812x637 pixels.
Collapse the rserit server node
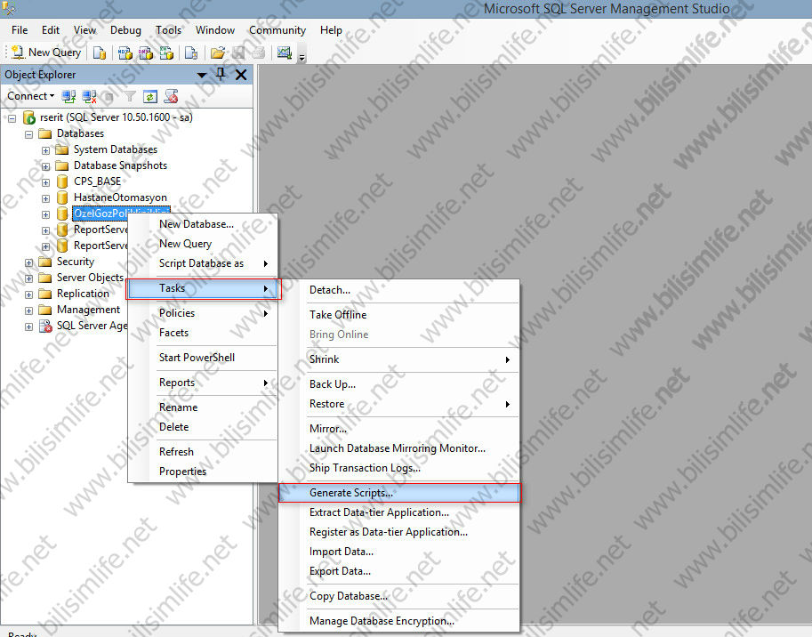click(x=12, y=118)
